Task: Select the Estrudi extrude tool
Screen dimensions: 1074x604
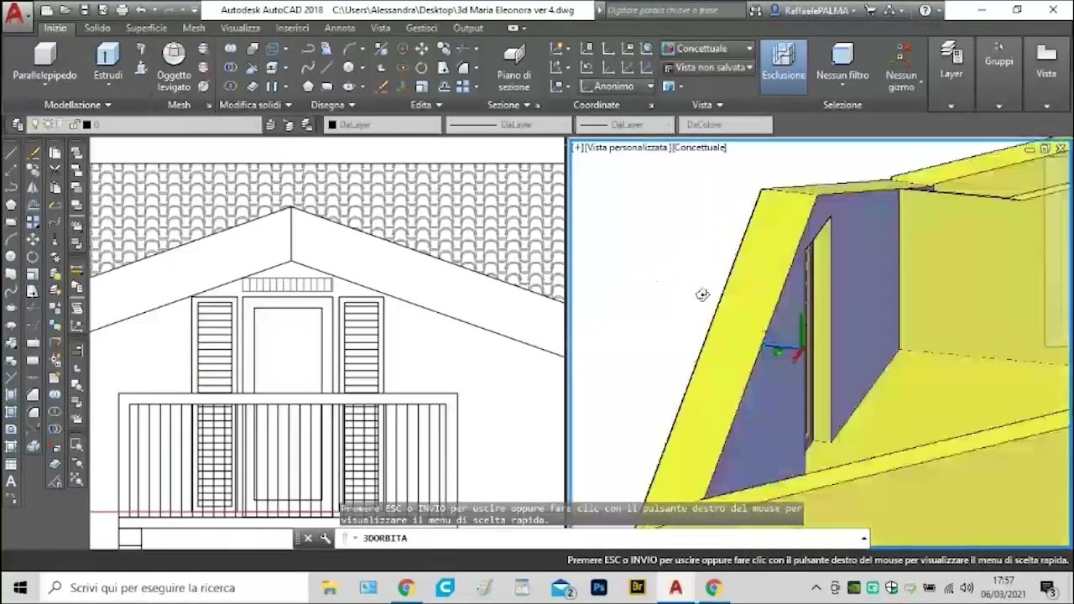Action: click(107, 63)
